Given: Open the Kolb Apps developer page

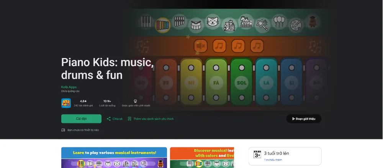Looking at the screenshot, I should [69, 87].
